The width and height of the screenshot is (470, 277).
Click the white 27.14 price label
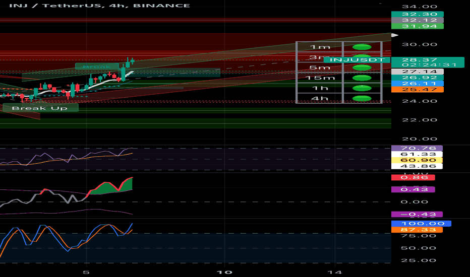[417, 72]
